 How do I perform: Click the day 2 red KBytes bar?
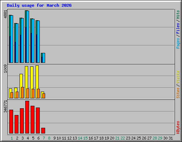[x=16, y=124]
